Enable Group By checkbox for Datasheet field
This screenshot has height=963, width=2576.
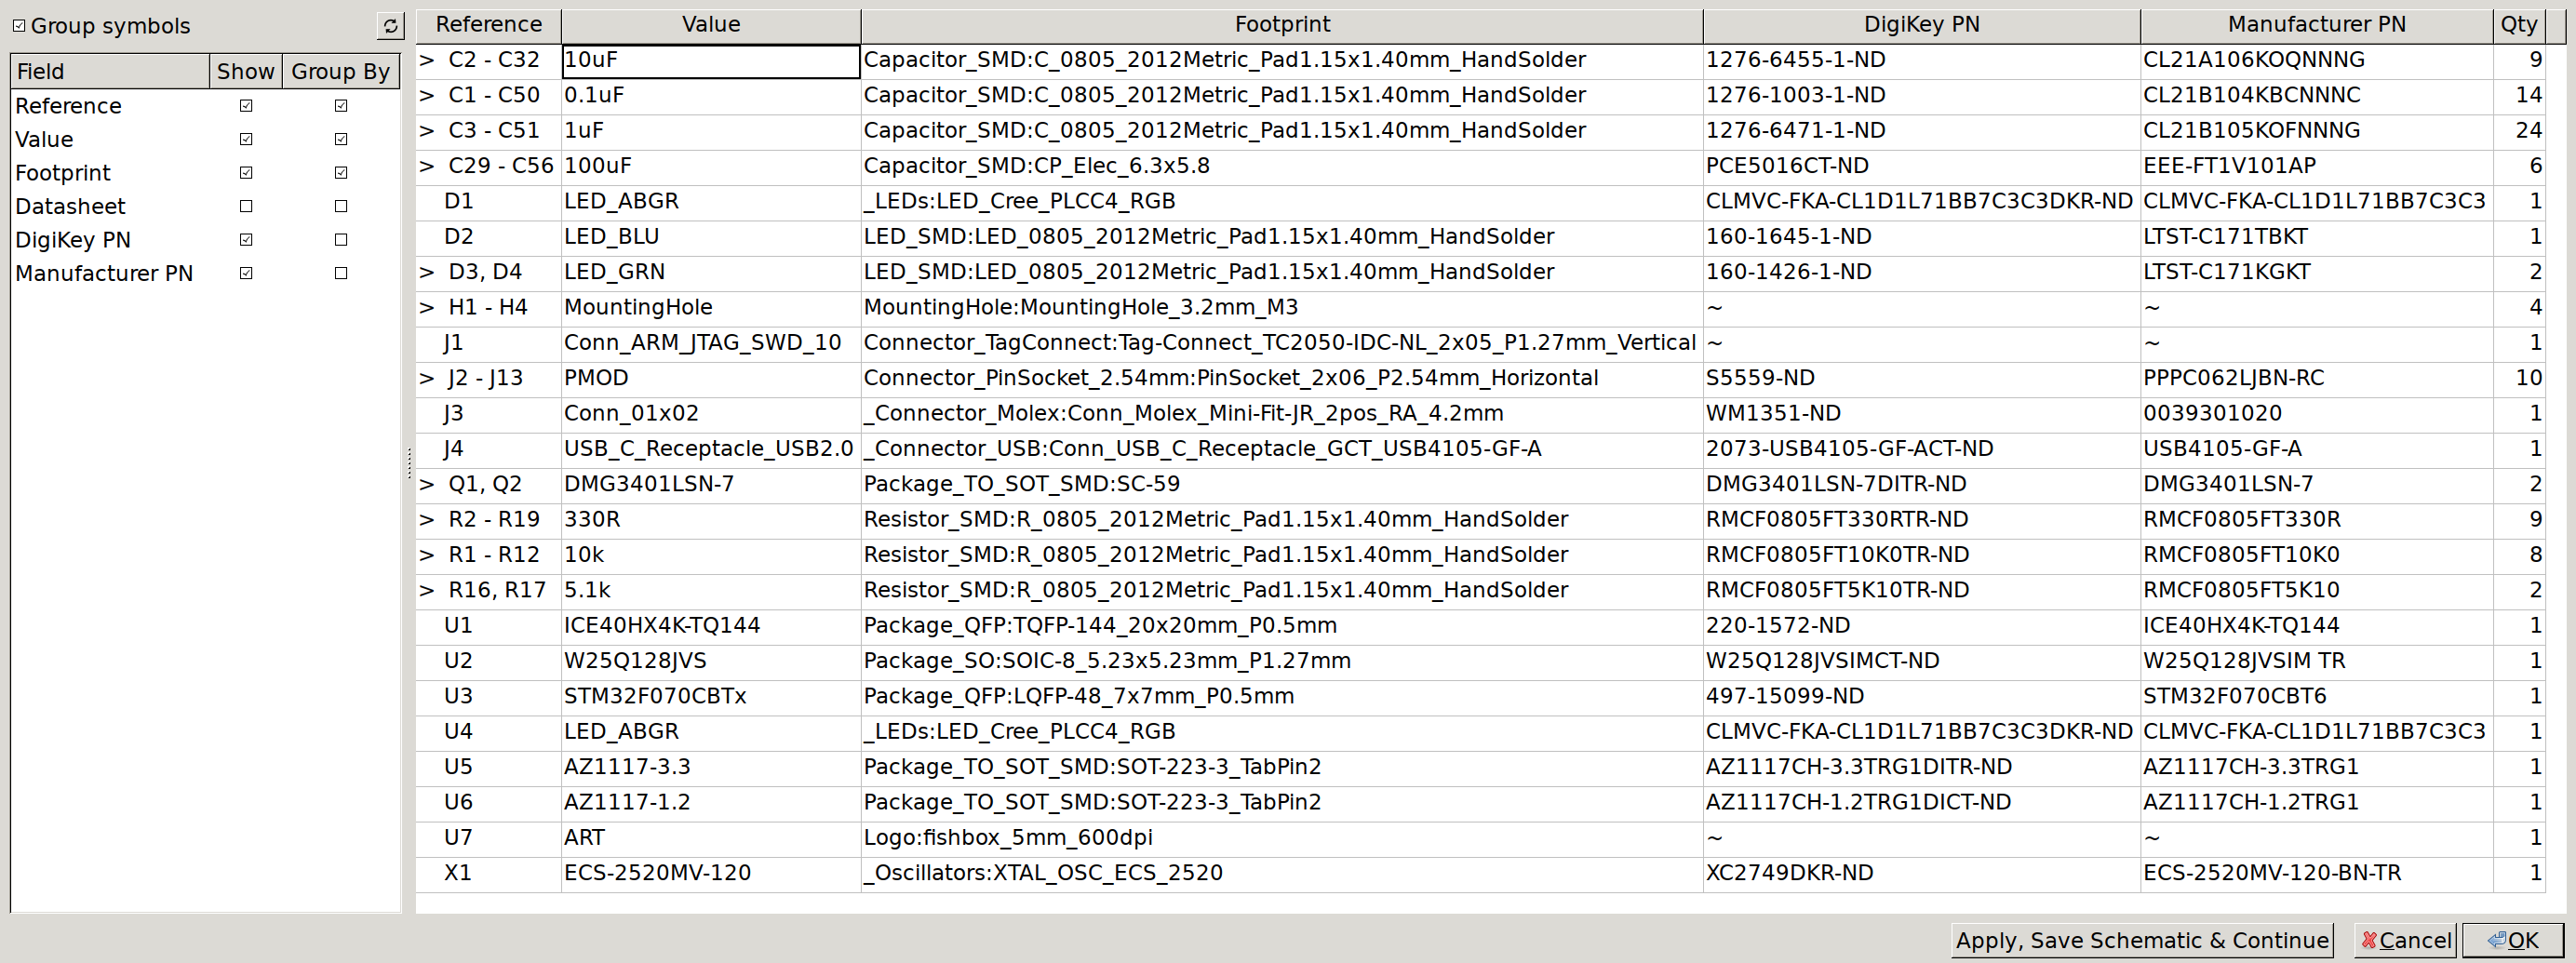click(341, 206)
